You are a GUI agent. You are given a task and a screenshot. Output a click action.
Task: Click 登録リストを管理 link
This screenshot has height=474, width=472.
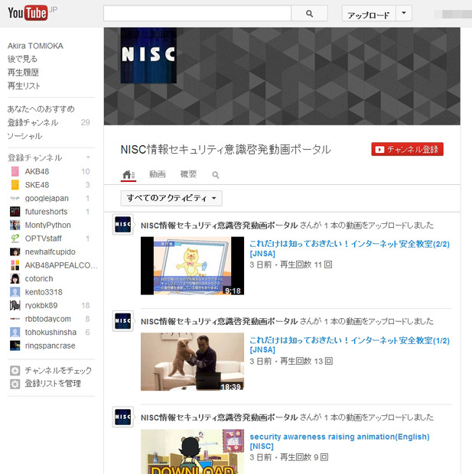pos(53,384)
